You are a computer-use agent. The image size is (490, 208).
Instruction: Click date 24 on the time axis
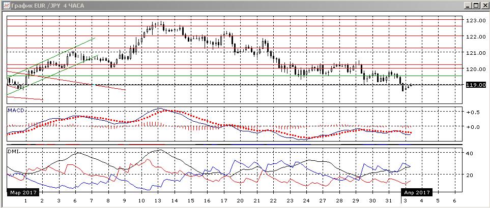coord(306,201)
